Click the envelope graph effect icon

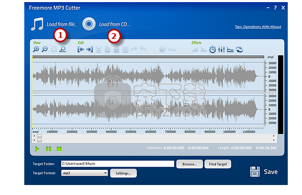[230, 49]
